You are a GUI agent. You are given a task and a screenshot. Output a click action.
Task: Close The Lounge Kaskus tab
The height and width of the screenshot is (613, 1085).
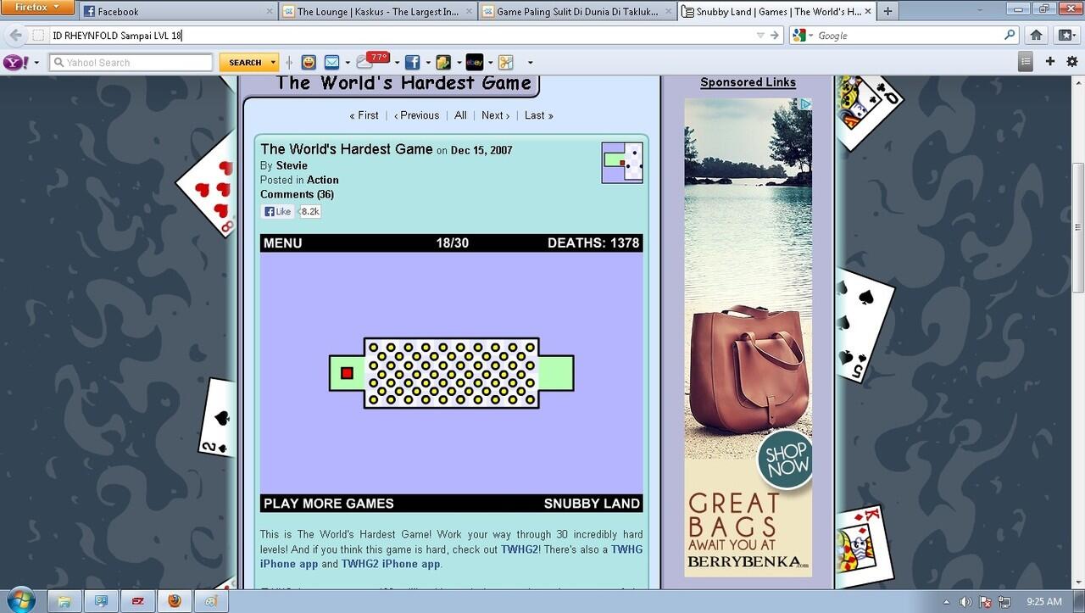(x=470, y=12)
